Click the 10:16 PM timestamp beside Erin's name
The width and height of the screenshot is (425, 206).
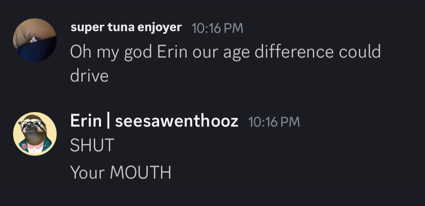(x=274, y=122)
